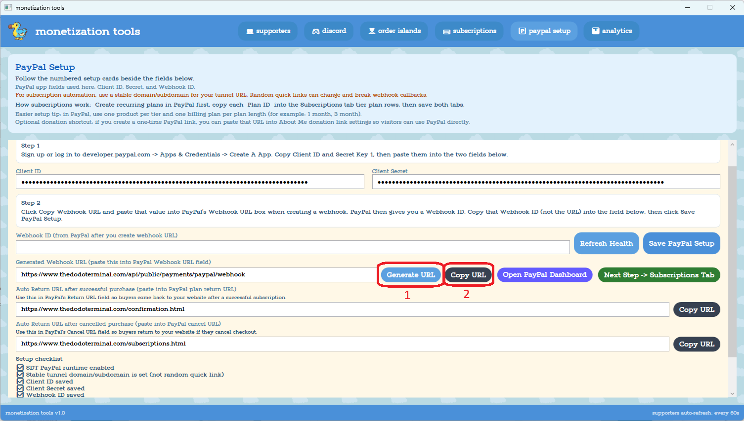This screenshot has height=421, width=744.
Task: Go to the order islands tab
Action: [394, 31]
